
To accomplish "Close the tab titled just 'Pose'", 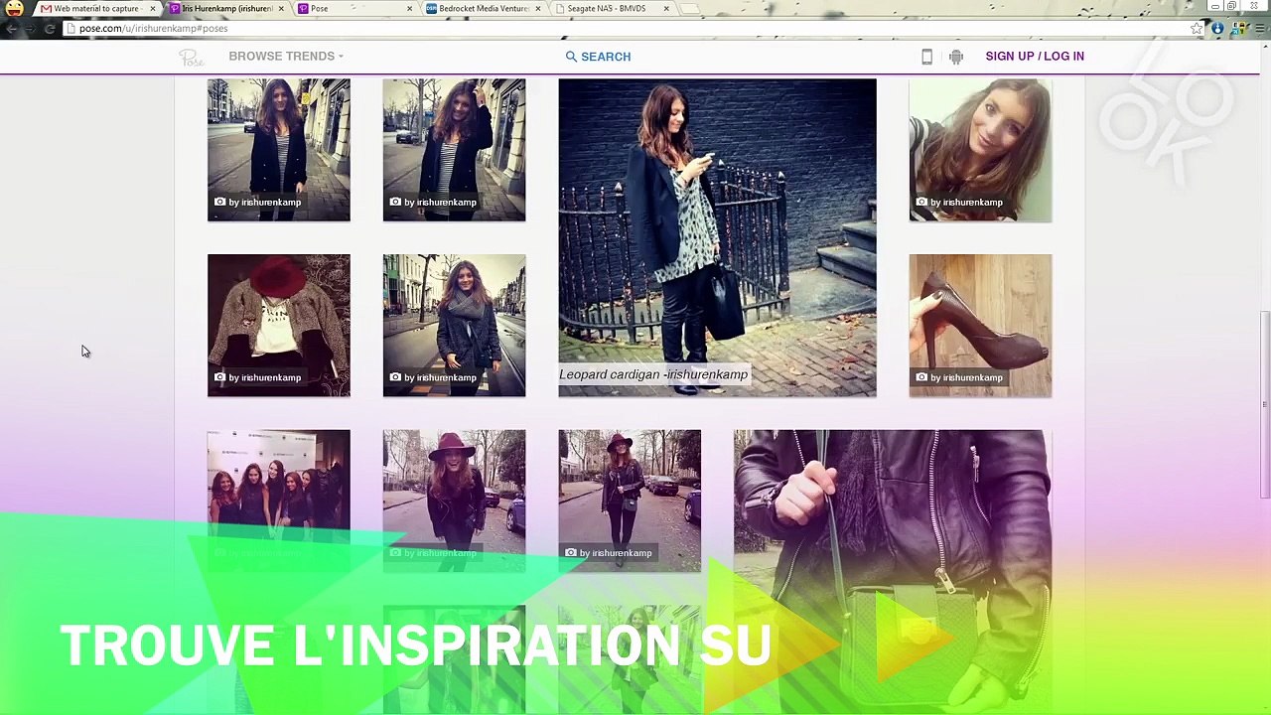I will [x=410, y=9].
